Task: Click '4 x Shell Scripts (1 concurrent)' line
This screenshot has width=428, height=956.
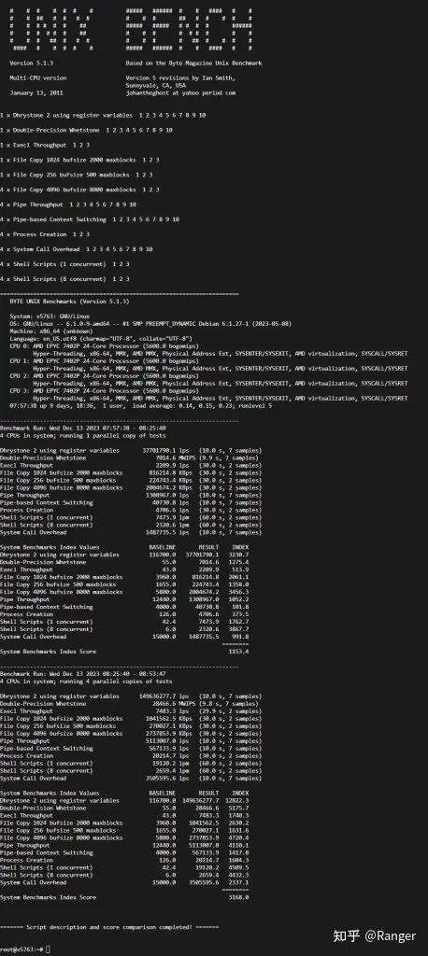Action: [64, 264]
